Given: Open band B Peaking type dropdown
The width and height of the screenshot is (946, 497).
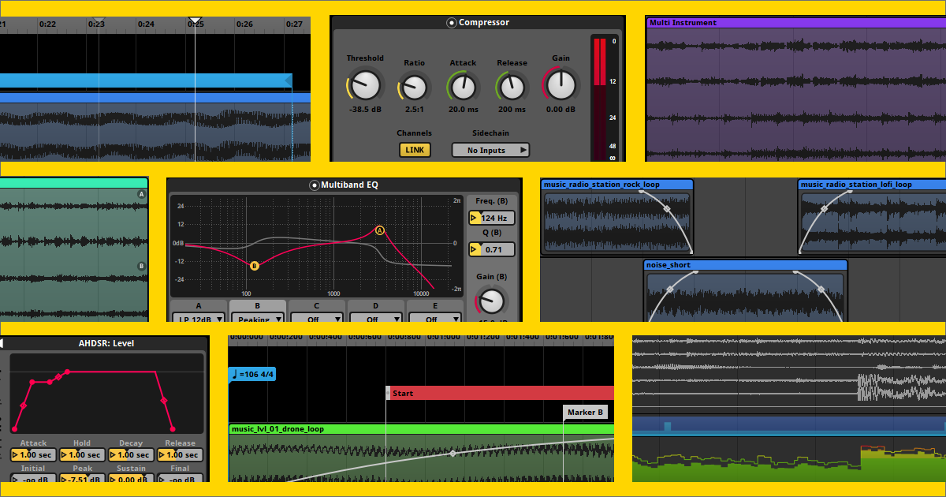Looking at the screenshot, I should point(258,318).
